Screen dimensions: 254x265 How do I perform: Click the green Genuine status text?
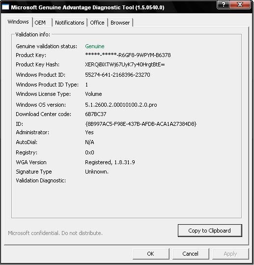coord(95,46)
